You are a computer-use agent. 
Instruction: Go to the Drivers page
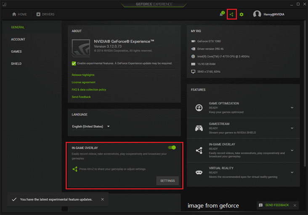pyautogui.click(x=45, y=14)
